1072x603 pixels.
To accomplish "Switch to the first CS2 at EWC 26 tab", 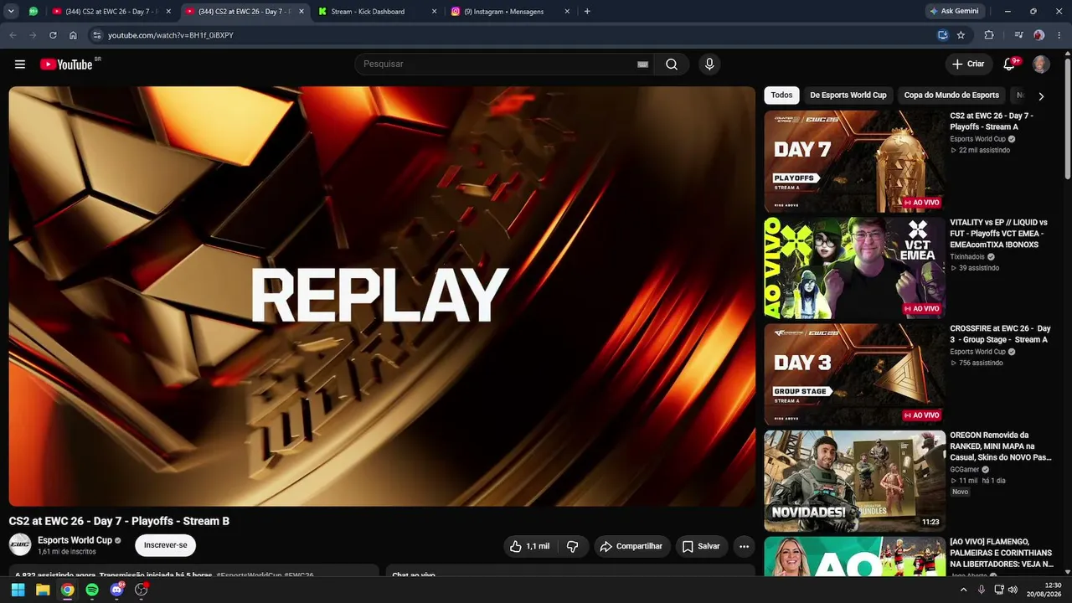I will pyautogui.click(x=111, y=12).
